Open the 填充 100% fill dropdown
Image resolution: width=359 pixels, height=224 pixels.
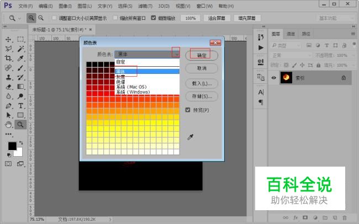pos(353,65)
